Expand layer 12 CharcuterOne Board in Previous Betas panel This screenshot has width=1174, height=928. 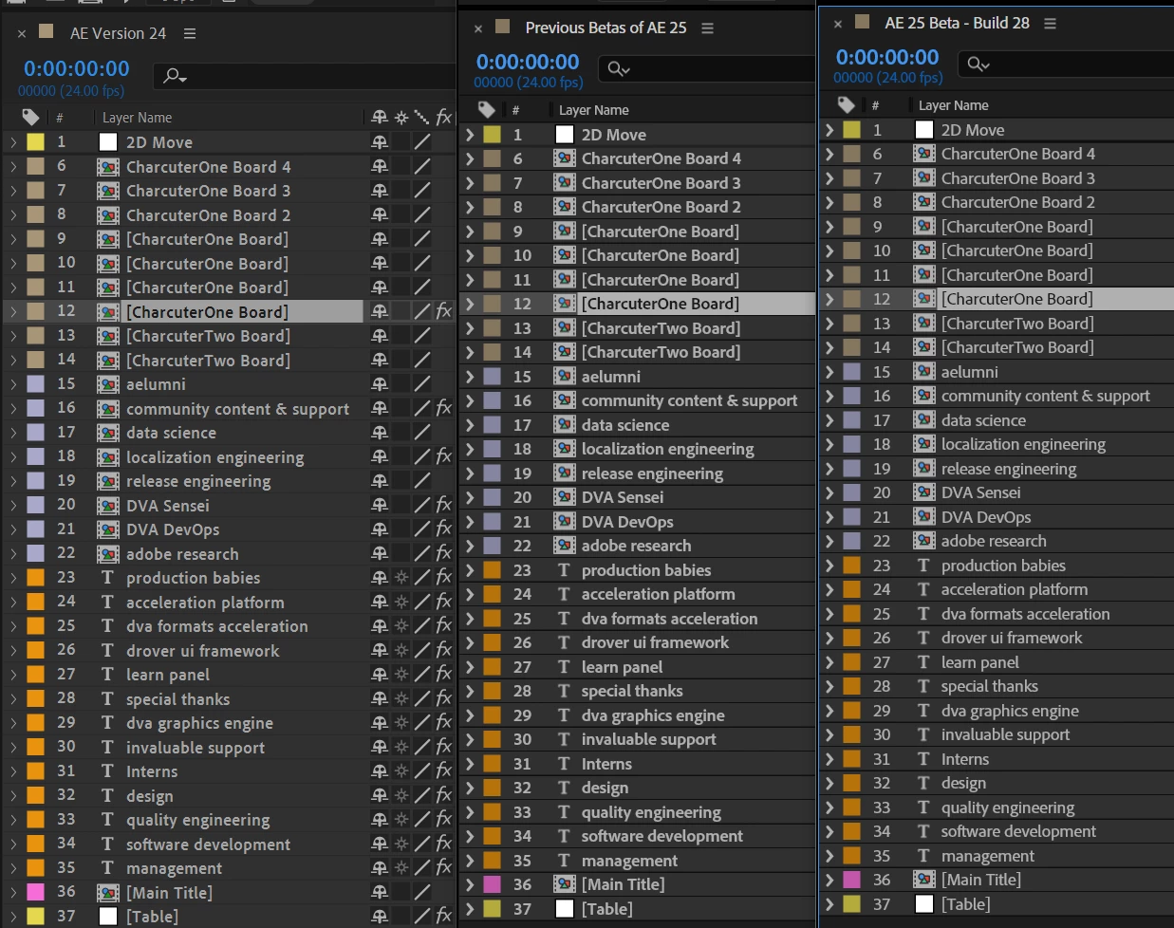point(469,304)
